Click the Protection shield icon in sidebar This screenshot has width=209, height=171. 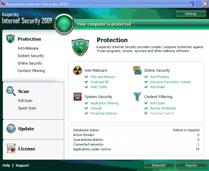(x=10, y=39)
